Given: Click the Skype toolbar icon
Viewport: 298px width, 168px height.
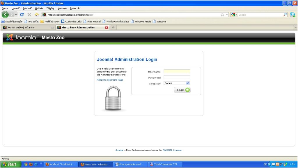Looking at the screenshot, I should click(x=293, y=15).
